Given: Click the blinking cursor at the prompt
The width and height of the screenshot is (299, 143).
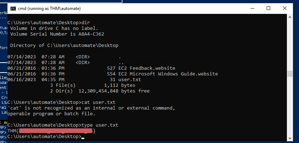Looking at the screenshot, I should [83, 137].
